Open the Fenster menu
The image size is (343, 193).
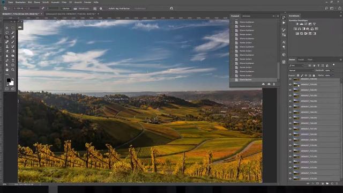[88, 2]
